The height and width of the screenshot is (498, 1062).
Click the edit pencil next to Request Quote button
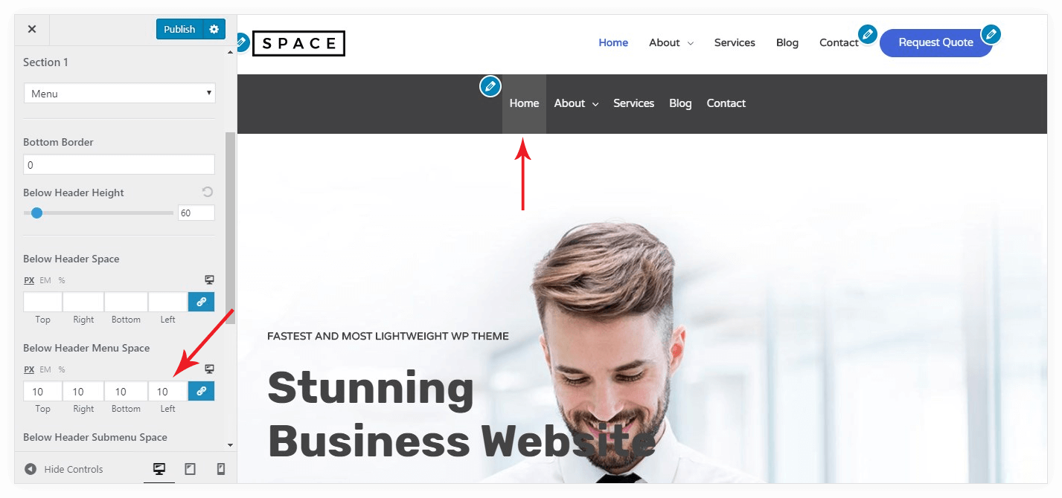991,34
